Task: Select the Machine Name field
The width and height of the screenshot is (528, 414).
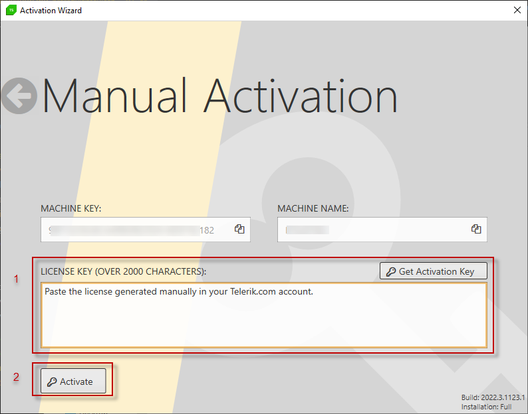Action: (x=382, y=230)
